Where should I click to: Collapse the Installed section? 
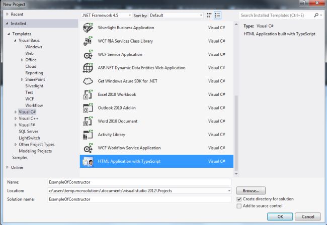(8, 24)
